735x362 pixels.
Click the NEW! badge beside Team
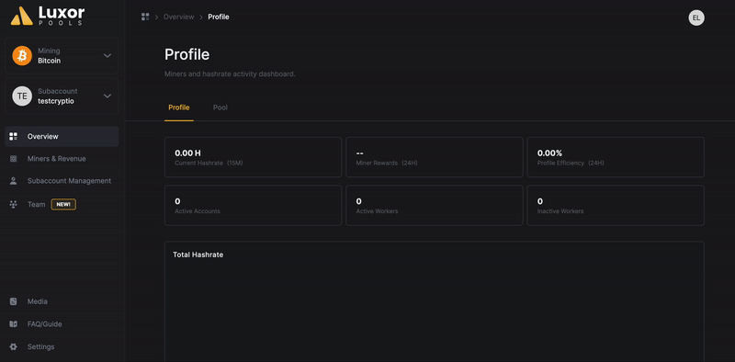tap(63, 205)
